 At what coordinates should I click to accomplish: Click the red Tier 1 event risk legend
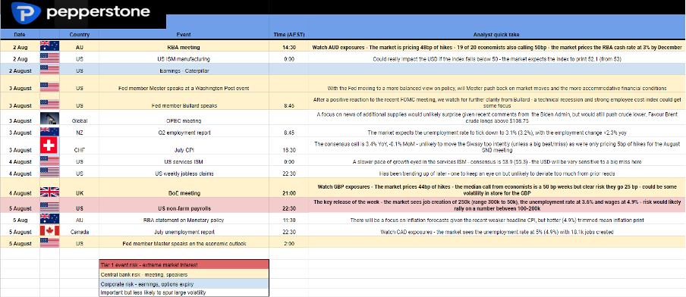pos(184,264)
